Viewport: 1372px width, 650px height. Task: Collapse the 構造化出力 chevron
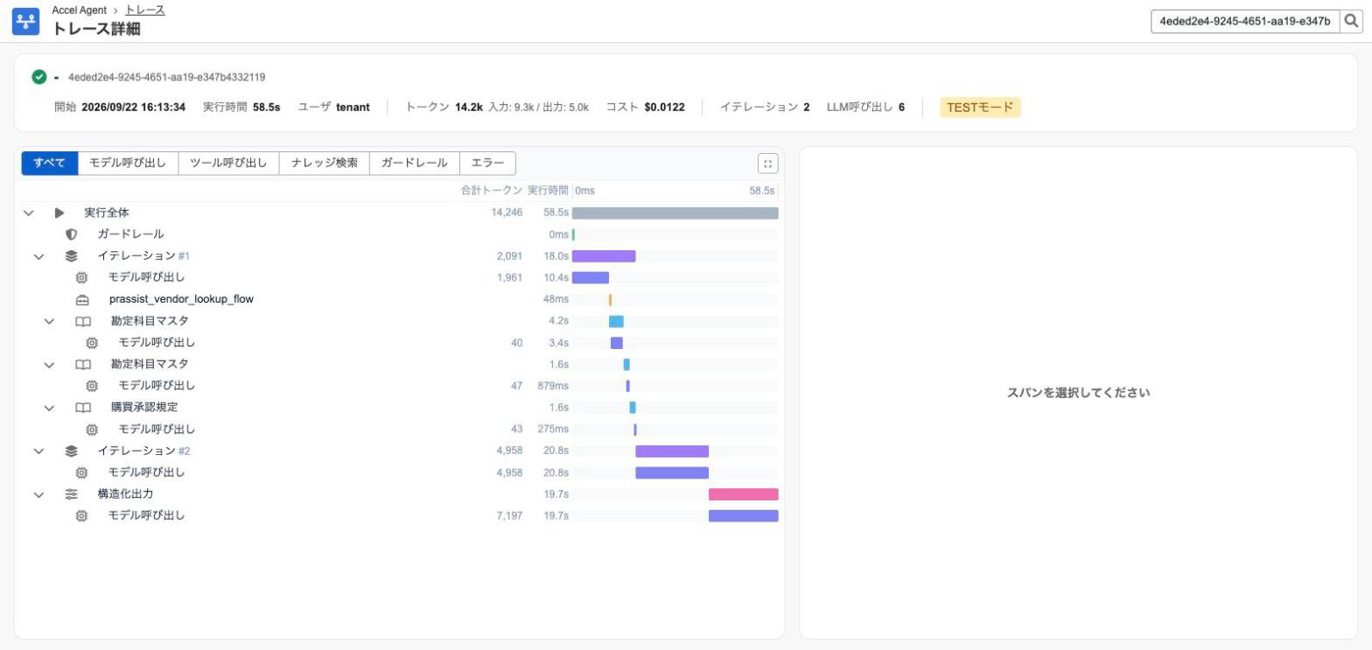coord(38,494)
